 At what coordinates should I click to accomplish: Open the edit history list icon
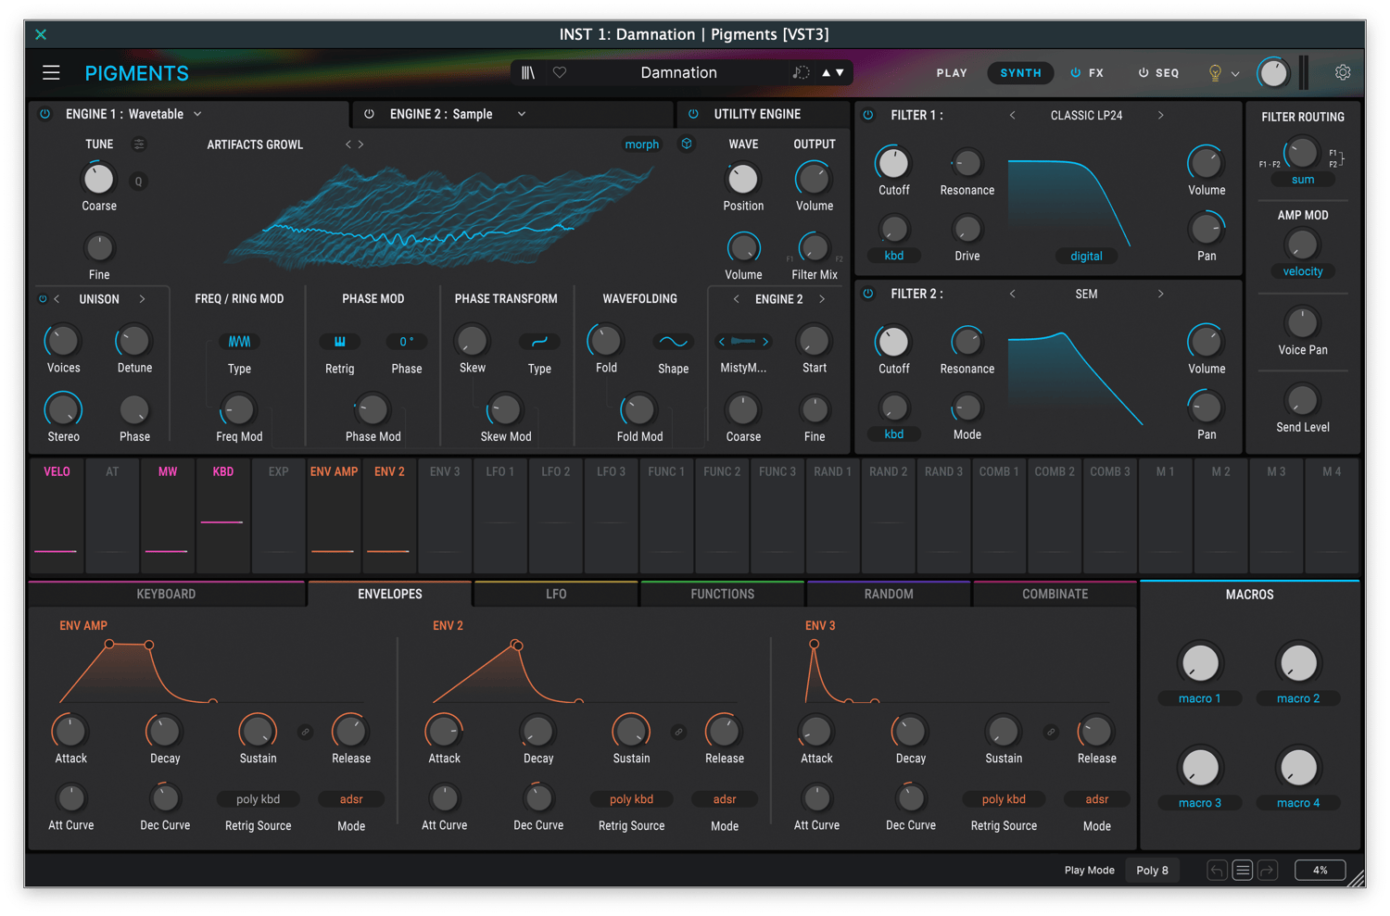click(x=1243, y=870)
